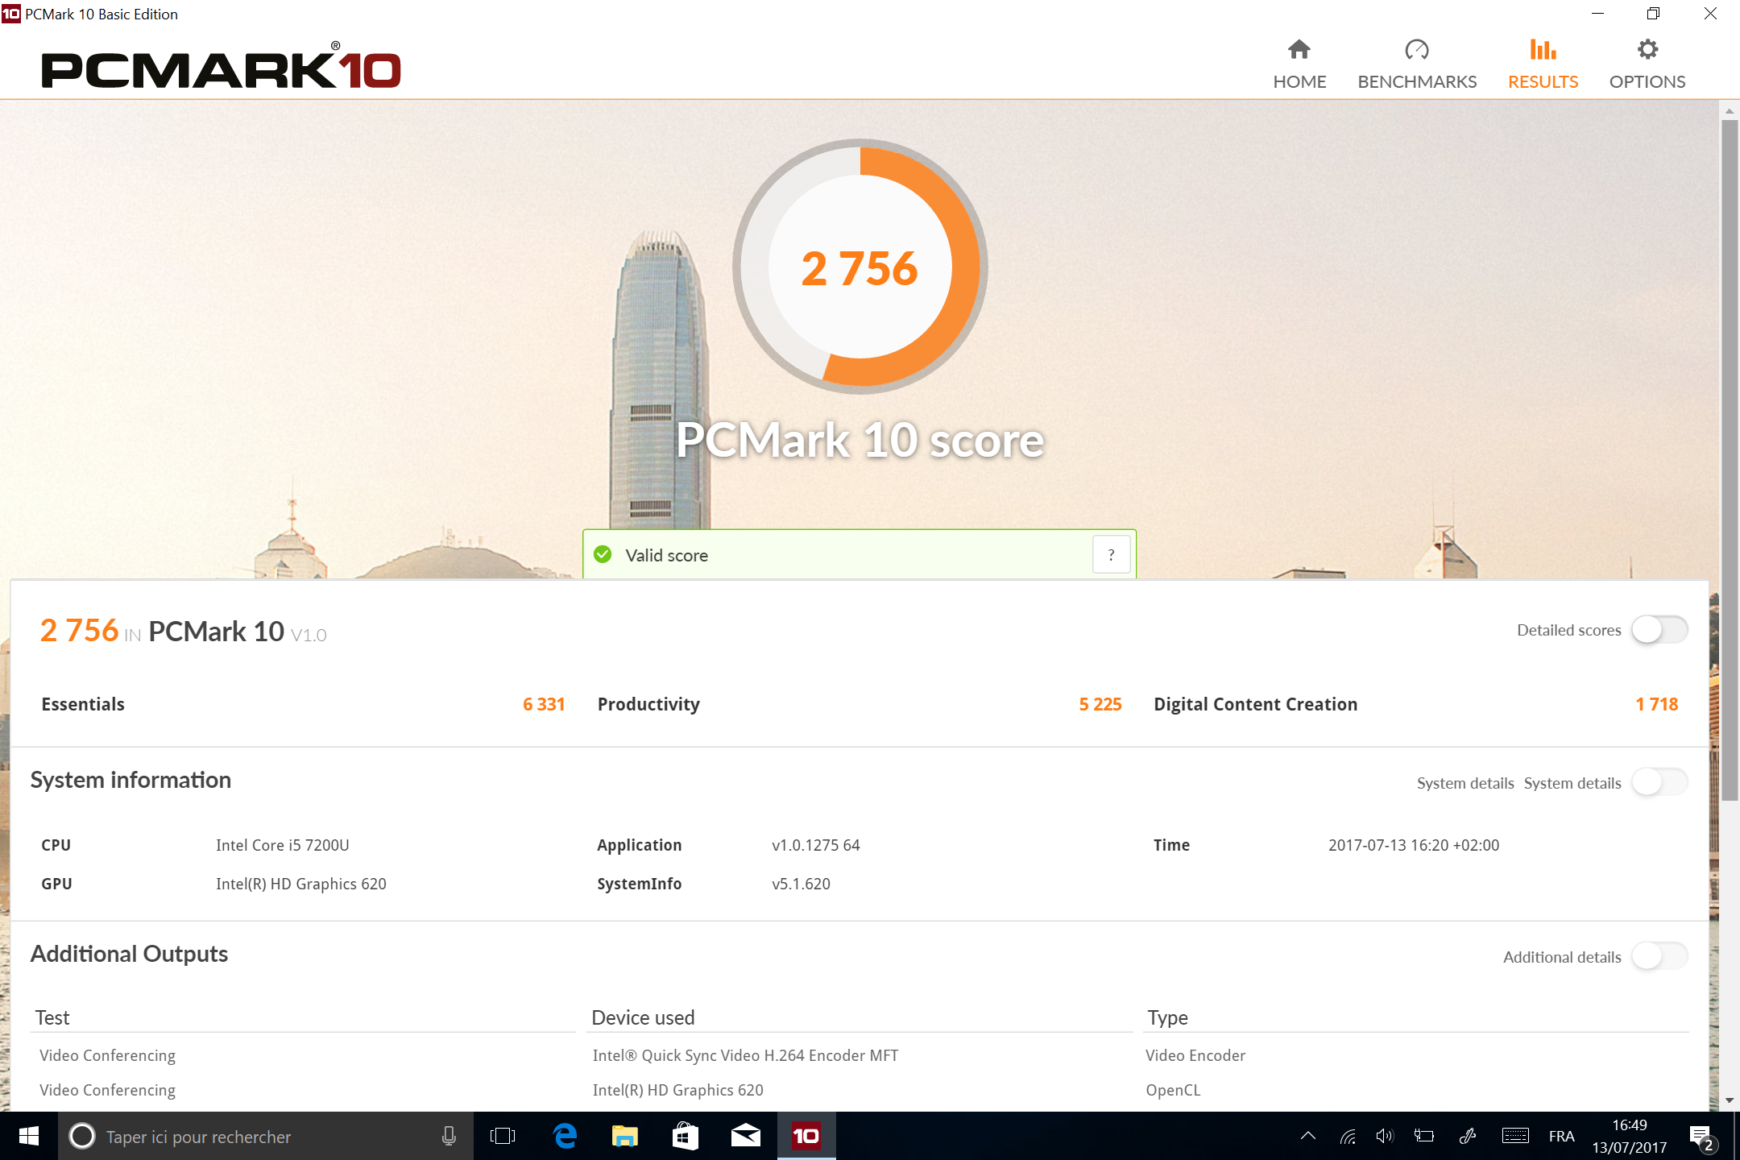Viewport: 1740px width, 1160px height.
Task: Click the taskbar clock and date
Action: coord(1630,1136)
